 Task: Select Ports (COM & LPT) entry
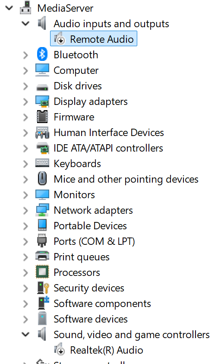pyautogui.click(x=94, y=241)
